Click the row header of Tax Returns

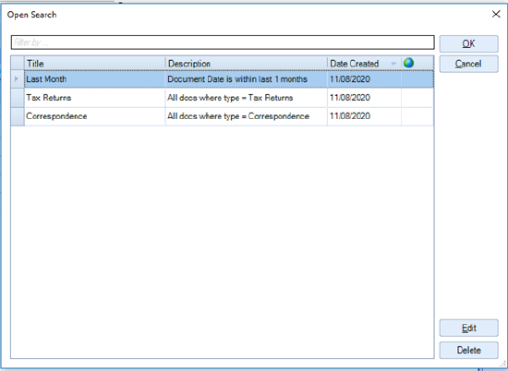pos(18,98)
